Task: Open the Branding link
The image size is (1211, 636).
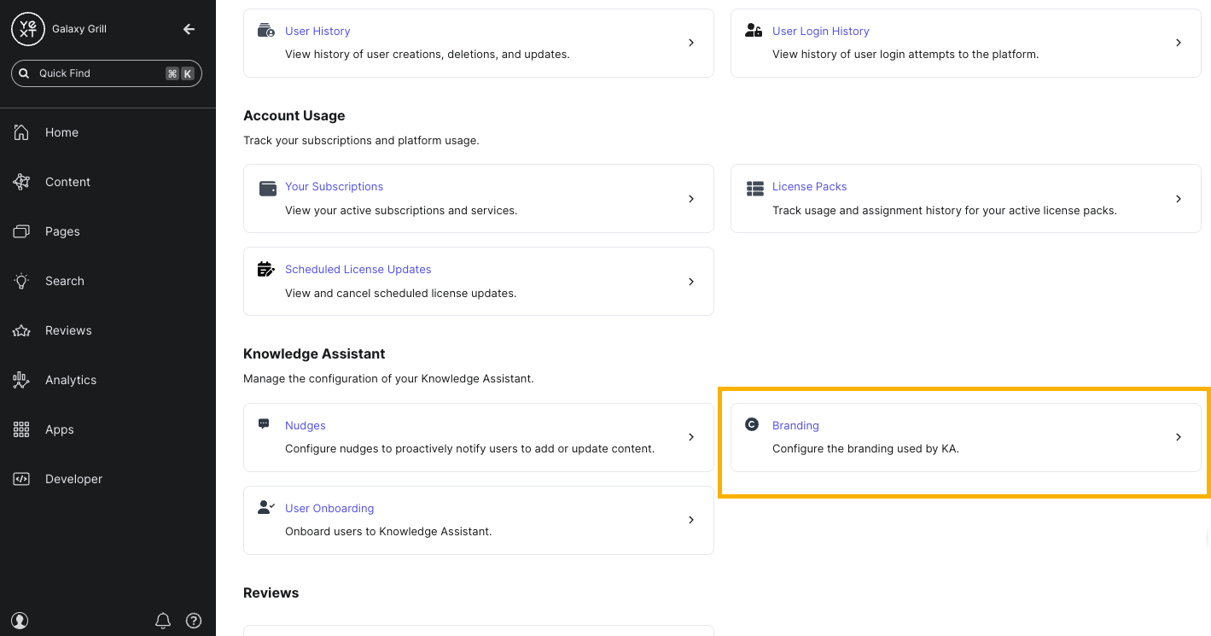Action: coord(795,425)
